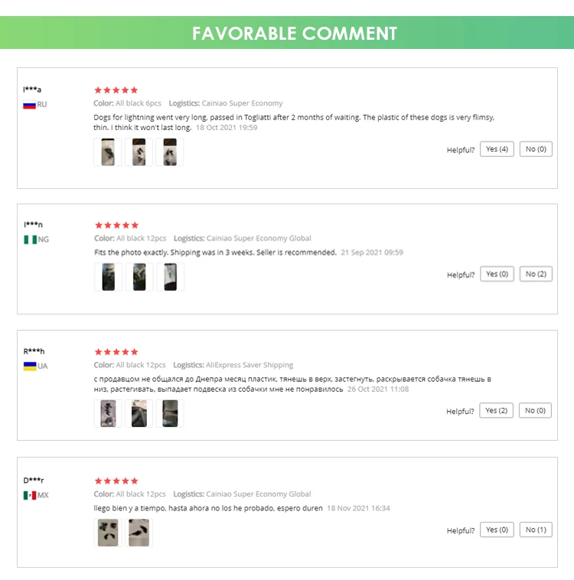Image resolution: width=574 pixels, height=580 pixels.
Task: Vote Yes (2) on the Ukraine review
Action: (x=497, y=411)
